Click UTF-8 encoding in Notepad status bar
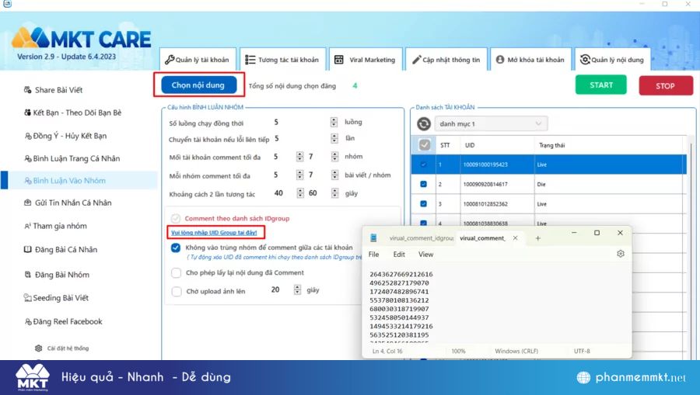700x395 pixels. (582, 351)
